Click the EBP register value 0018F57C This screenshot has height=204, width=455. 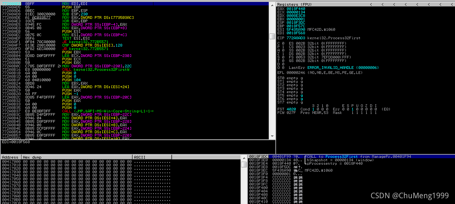coord(296,26)
